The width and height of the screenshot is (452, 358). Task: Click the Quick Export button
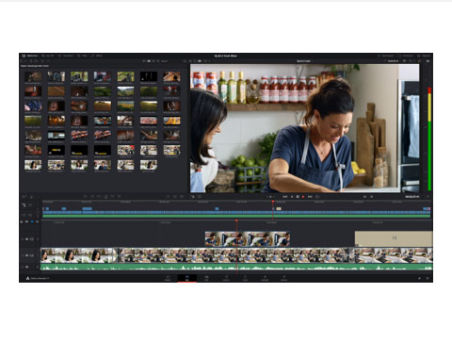[x=386, y=56]
